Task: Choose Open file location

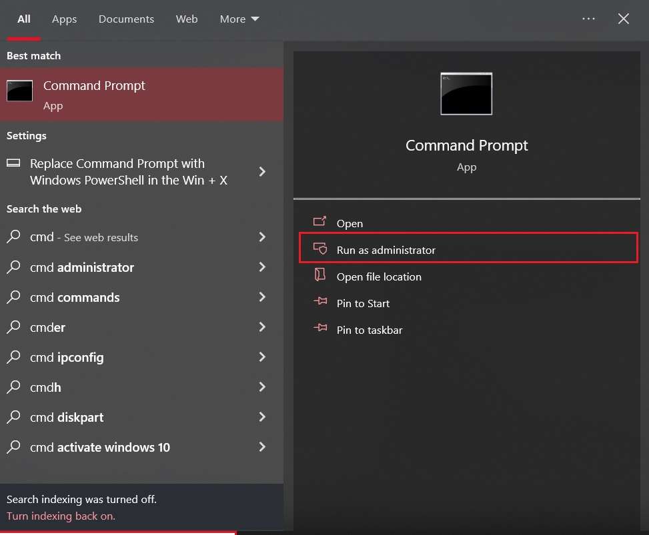Action: point(379,276)
